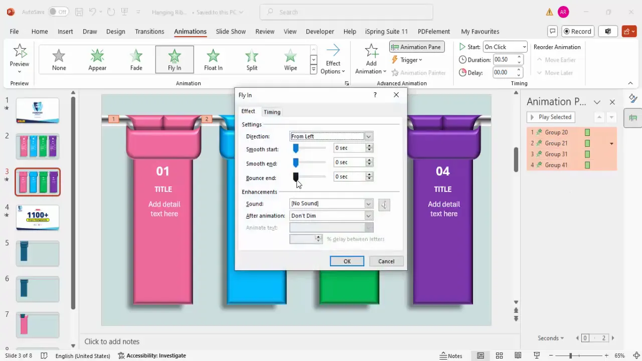The width and height of the screenshot is (642, 361).
Task: Set animation to None
Action: (59, 60)
